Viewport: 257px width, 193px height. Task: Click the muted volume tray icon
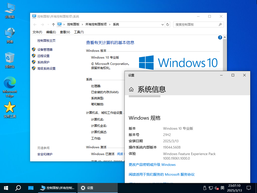click(x=217, y=188)
